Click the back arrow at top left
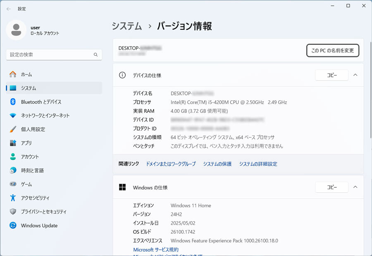The image size is (372, 256). (8, 9)
